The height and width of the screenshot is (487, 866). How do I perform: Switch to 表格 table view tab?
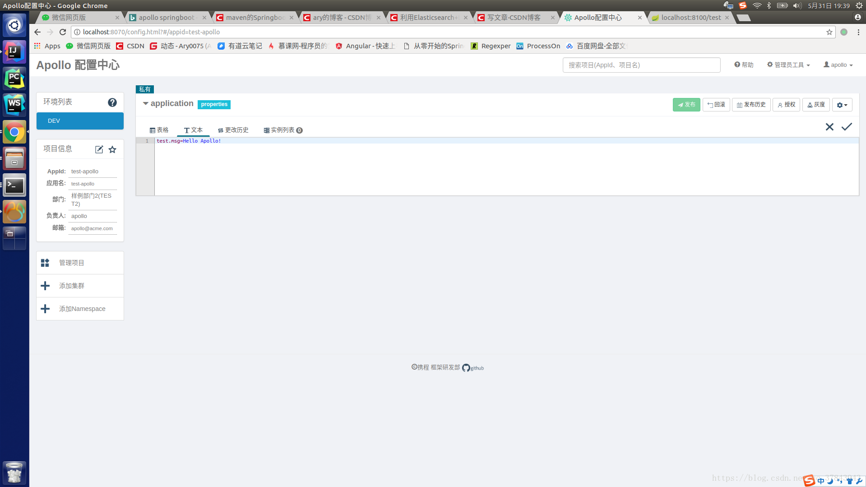pyautogui.click(x=159, y=130)
